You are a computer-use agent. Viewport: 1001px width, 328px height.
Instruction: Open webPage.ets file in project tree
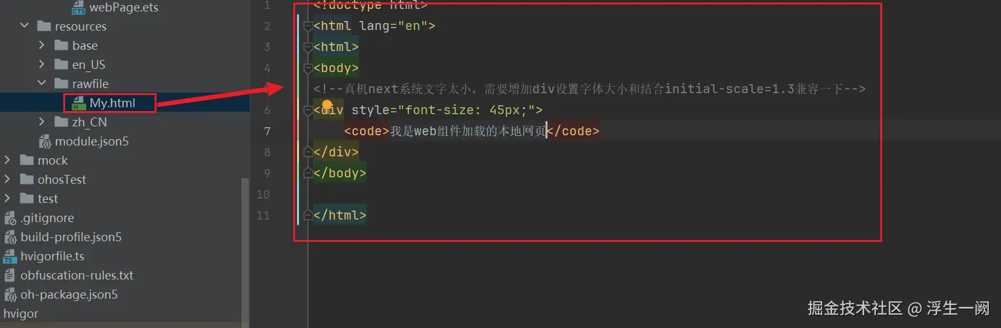[123, 8]
